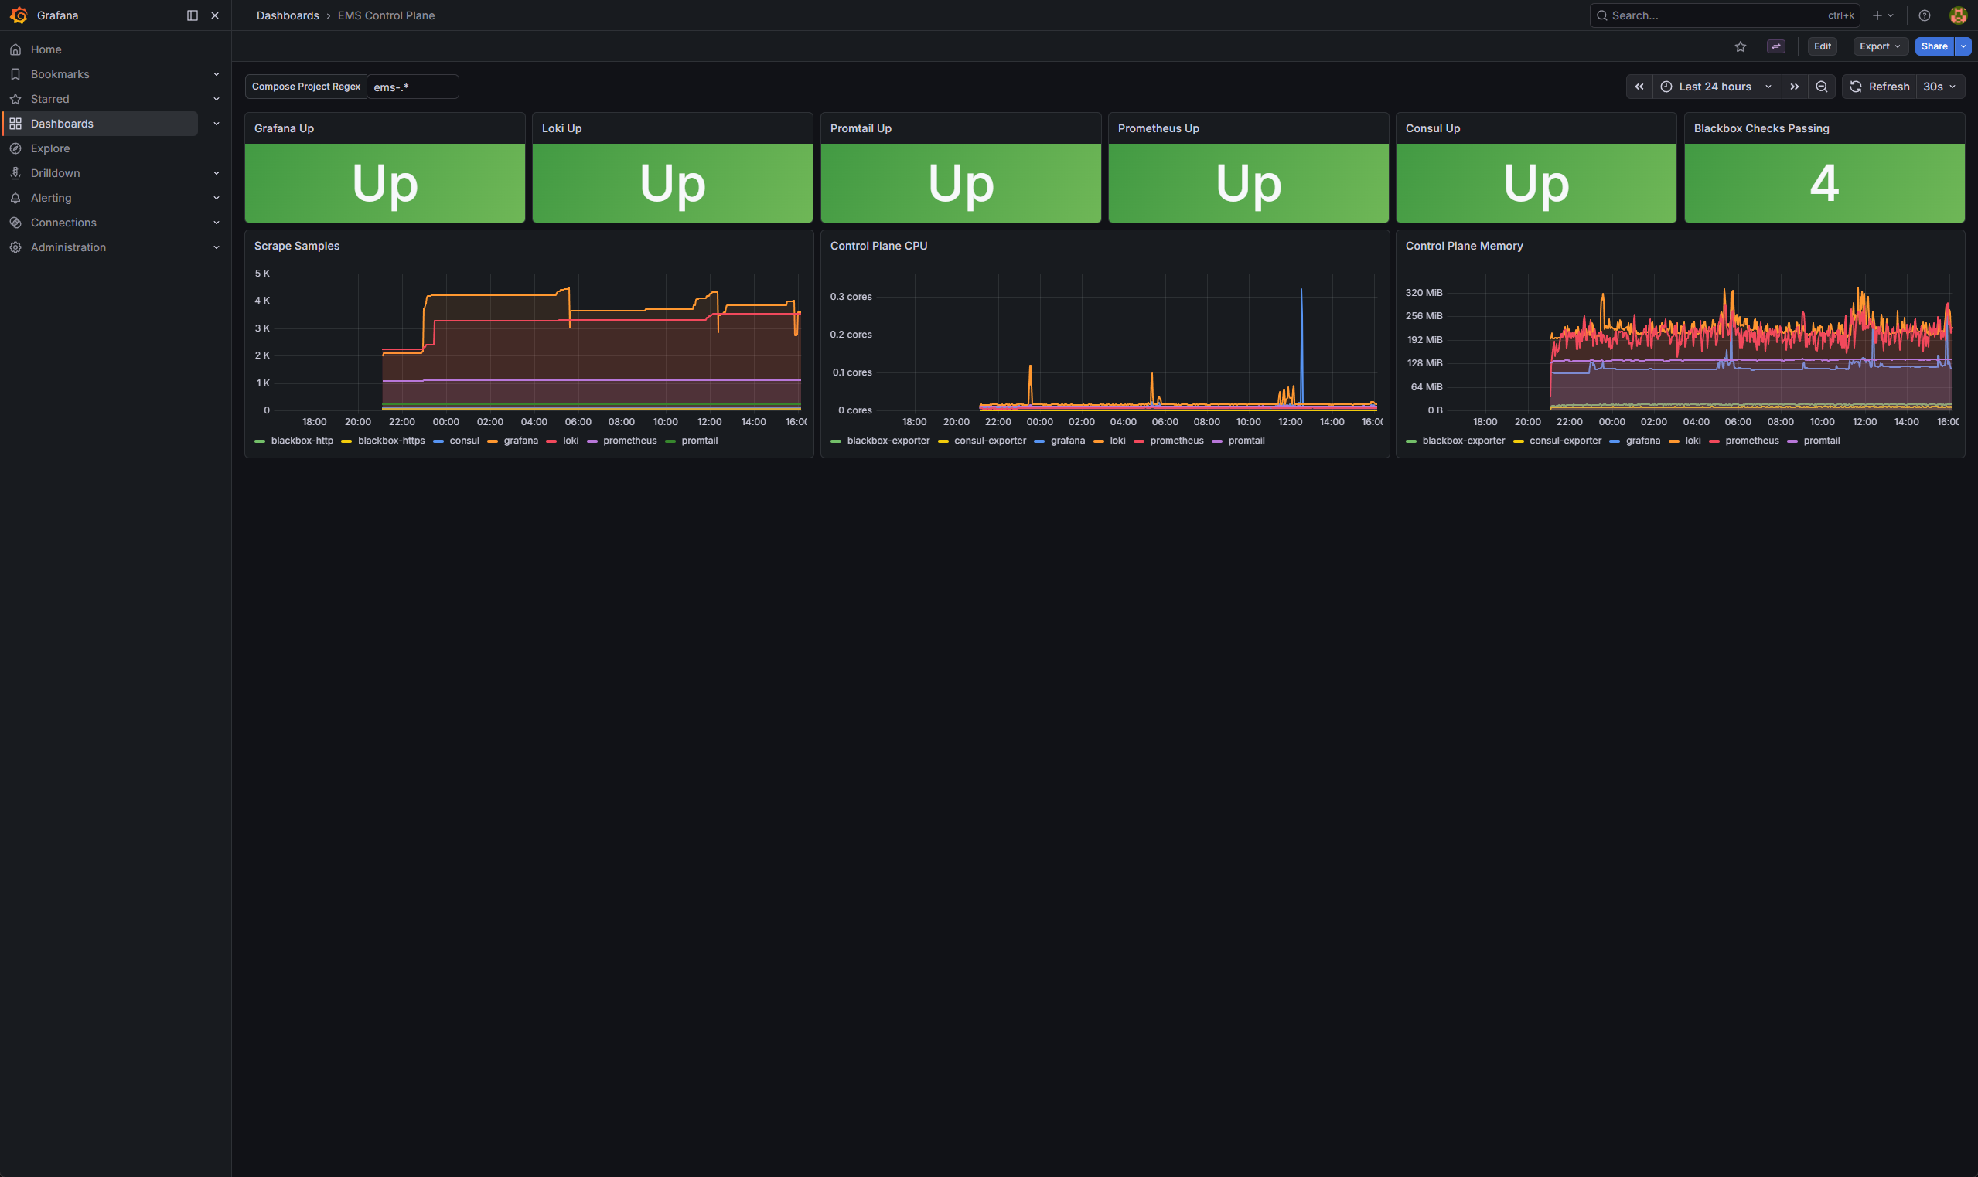The height and width of the screenshot is (1177, 1978).
Task: Open the 30s refresh interval dropdown
Action: tap(1940, 87)
